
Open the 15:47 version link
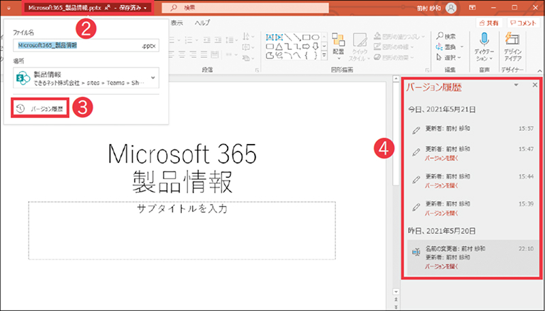(x=441, y=156)
